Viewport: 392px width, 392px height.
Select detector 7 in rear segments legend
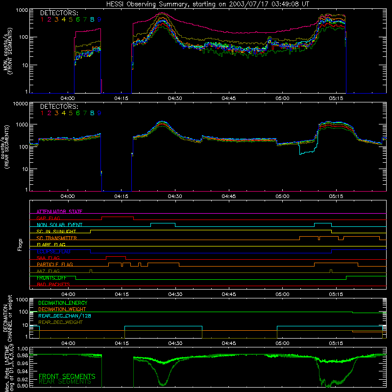(x=85, y=113)
